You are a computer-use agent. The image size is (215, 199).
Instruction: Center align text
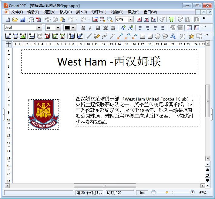(x=155, y=28)
